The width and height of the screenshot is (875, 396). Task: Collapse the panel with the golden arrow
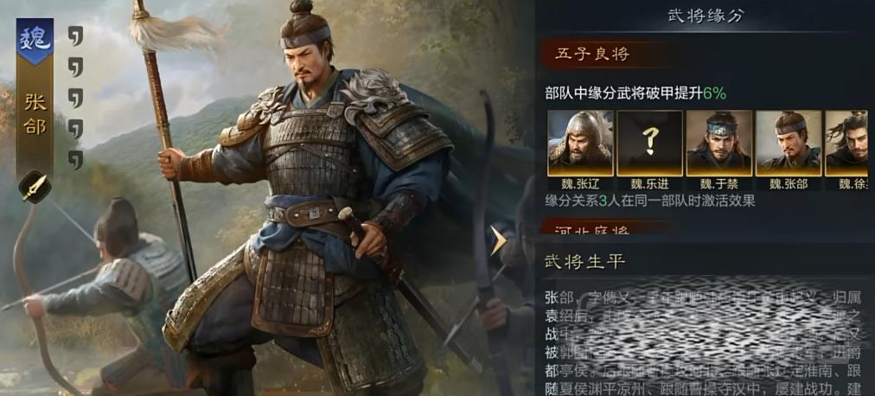(497, 240)
